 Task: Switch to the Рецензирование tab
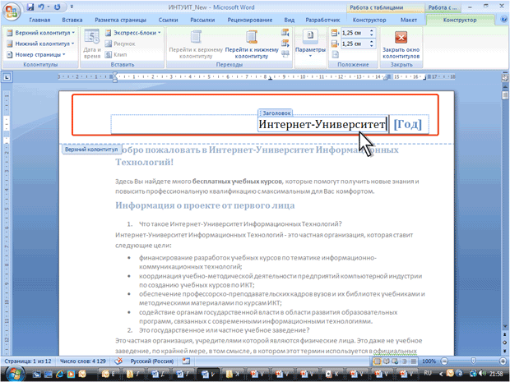point(250,20)
